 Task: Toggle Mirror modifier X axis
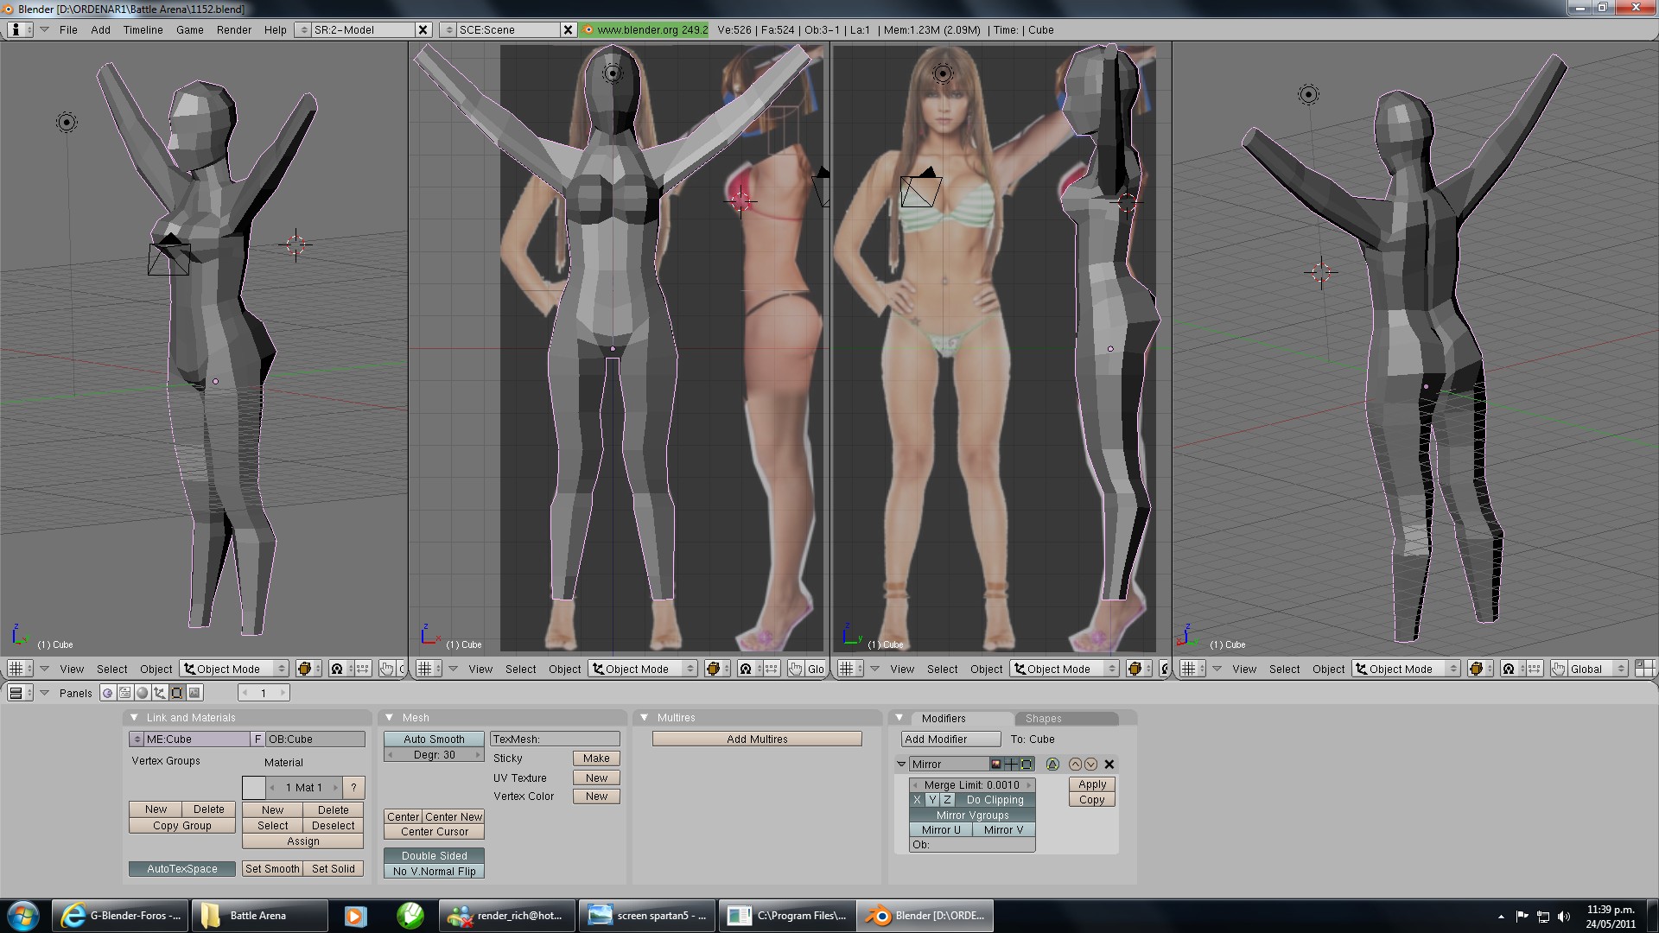pos(917,800)
